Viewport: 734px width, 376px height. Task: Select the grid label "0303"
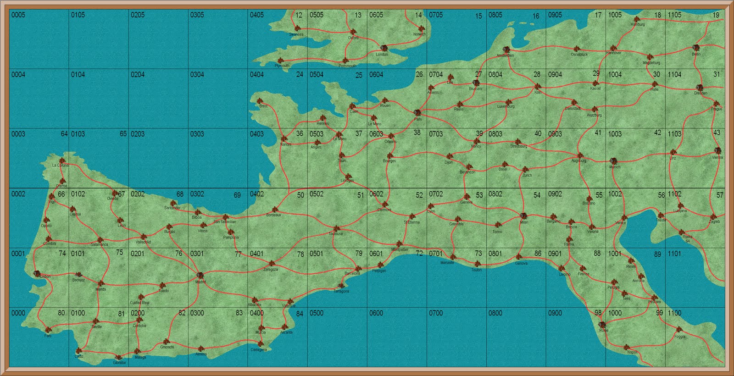(197, 134)
